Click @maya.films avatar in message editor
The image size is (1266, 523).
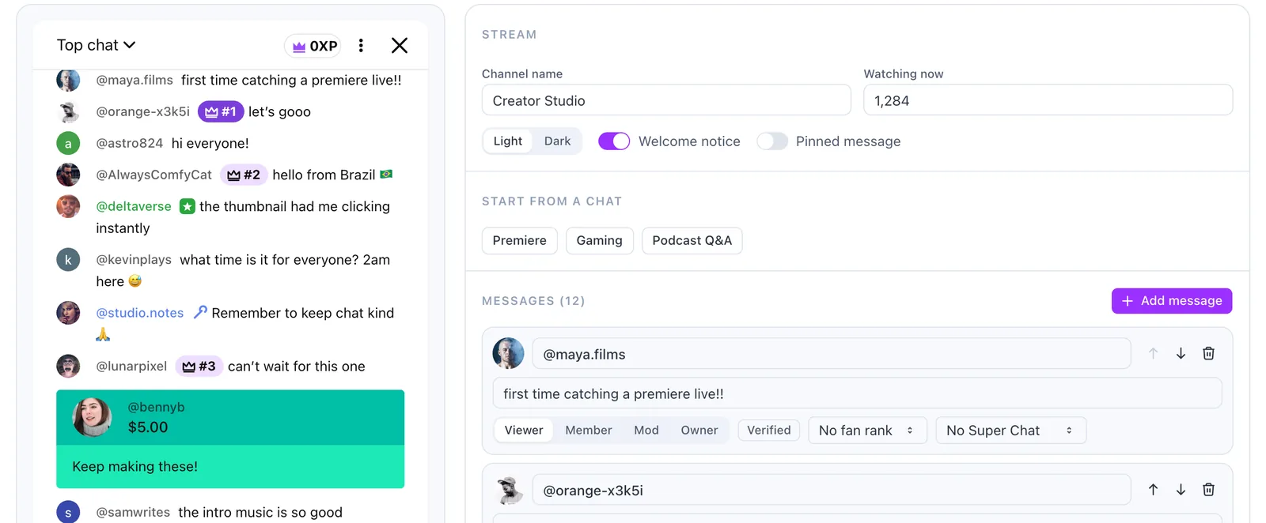point(509,353)
